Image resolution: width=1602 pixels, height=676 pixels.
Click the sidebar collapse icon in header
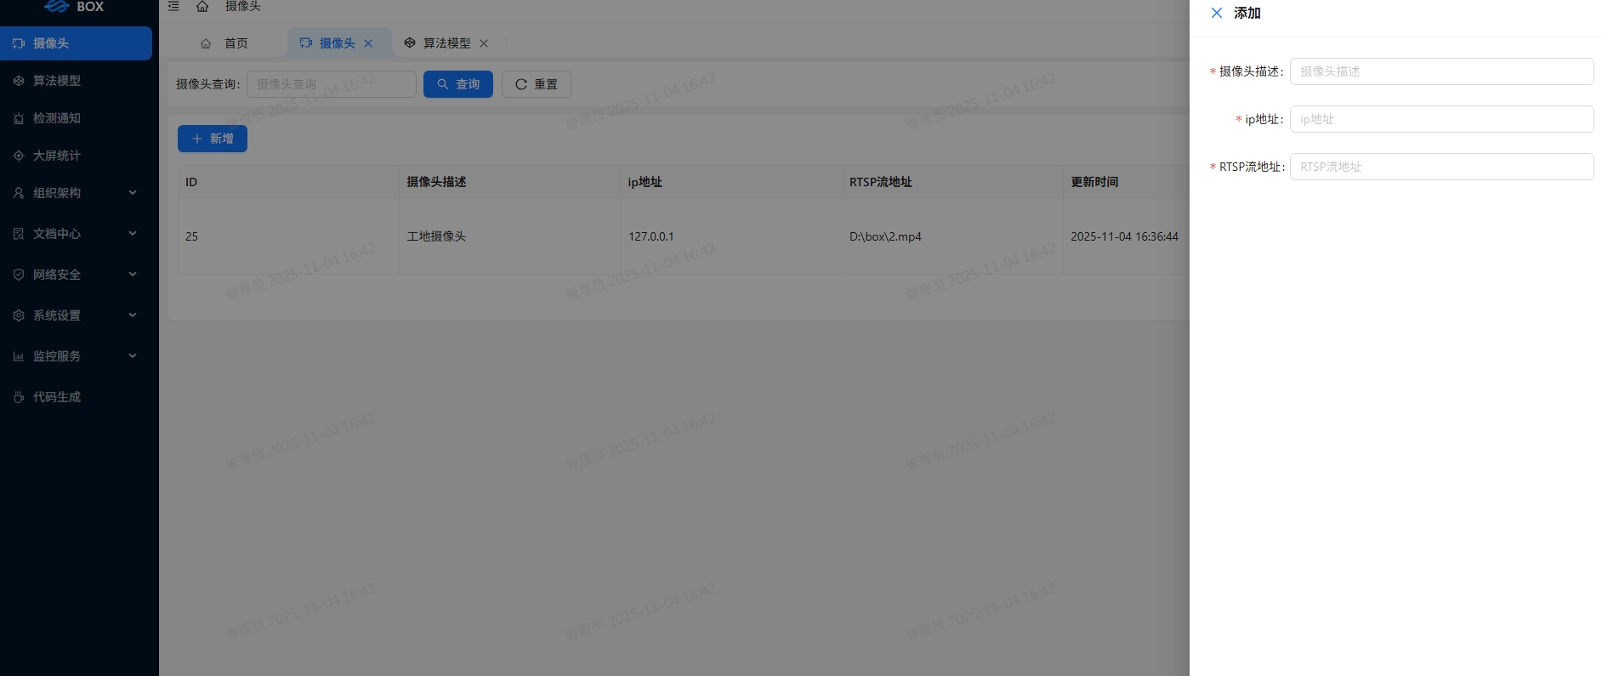click(x=173, y=6)
